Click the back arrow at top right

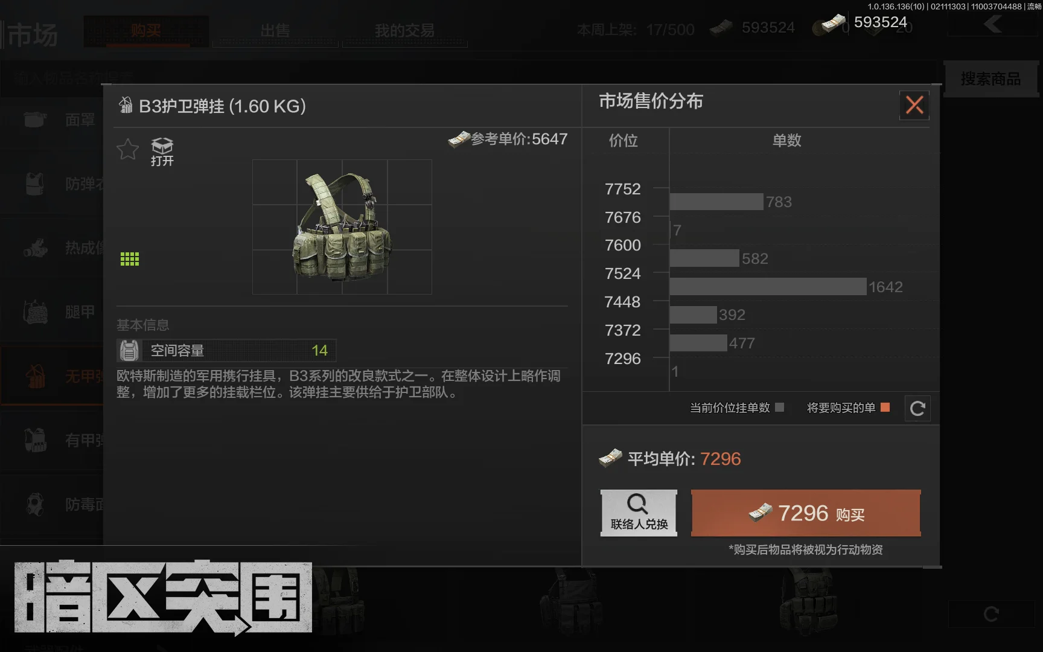[x=992, y=24]
